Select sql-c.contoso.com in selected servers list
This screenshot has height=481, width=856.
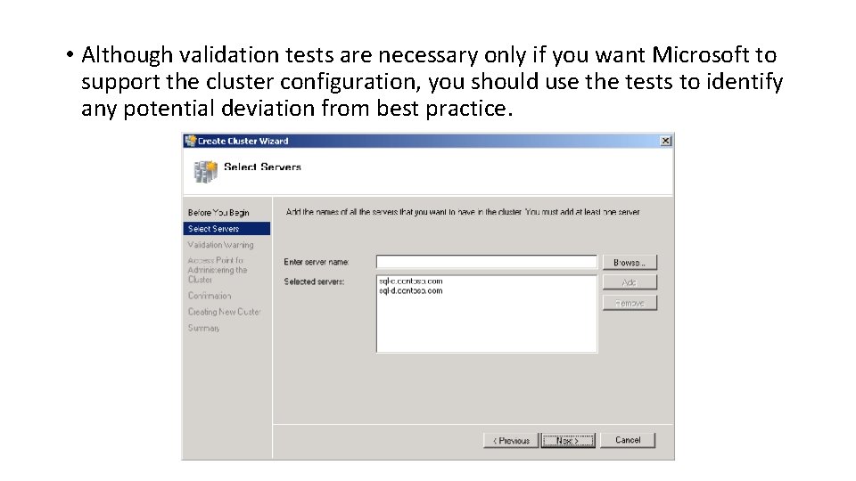click(410, 281)
